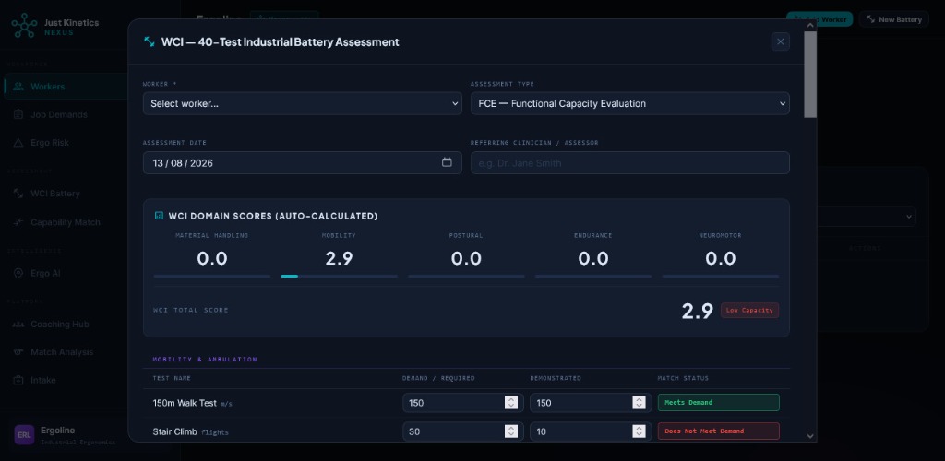Close the WCI assessment dialog

click(x=781, y=41)
